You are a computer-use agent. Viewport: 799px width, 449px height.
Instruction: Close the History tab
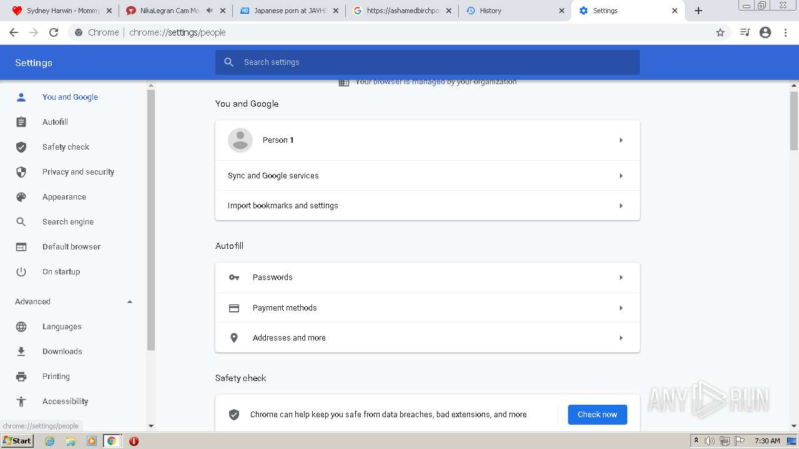tap(561, 11)
